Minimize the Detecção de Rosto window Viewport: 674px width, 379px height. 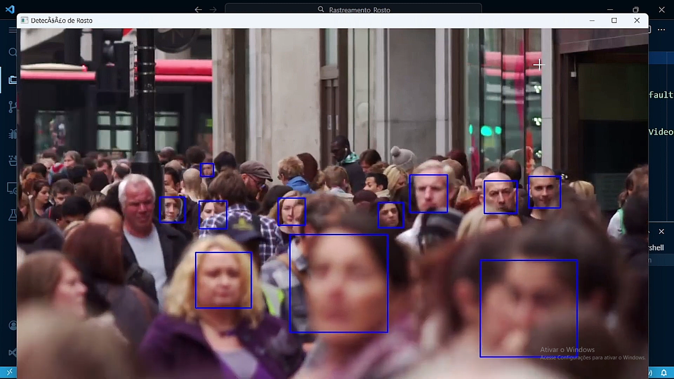click(x=592, y=20)
